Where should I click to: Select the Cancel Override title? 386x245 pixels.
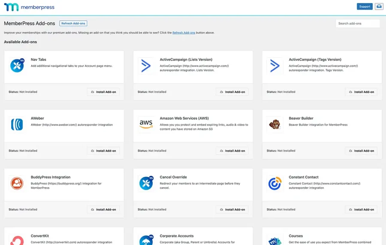tap(173, 177)
